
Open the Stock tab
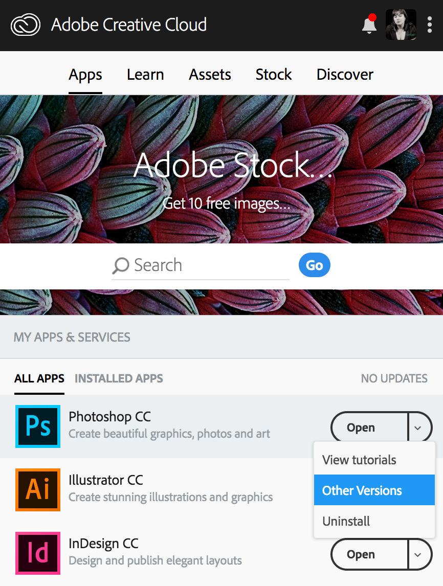coord(274,75)
